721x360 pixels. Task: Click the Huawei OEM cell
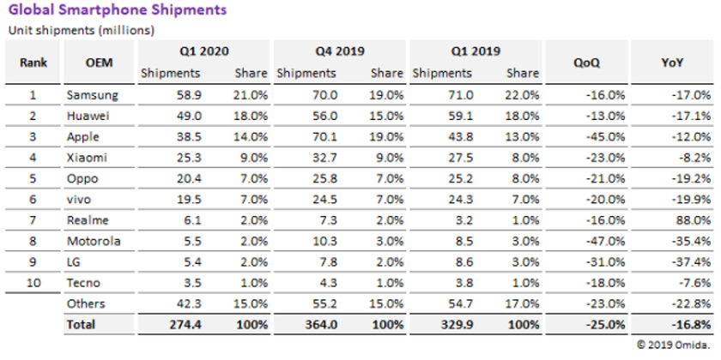88,116
